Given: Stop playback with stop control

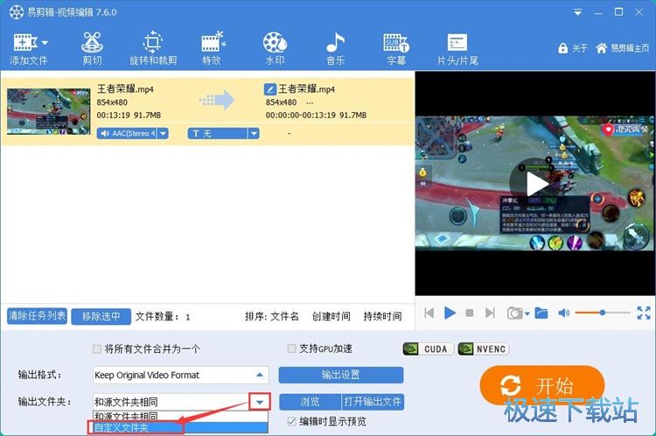Looking at the screenshot, I should point(470,313).
